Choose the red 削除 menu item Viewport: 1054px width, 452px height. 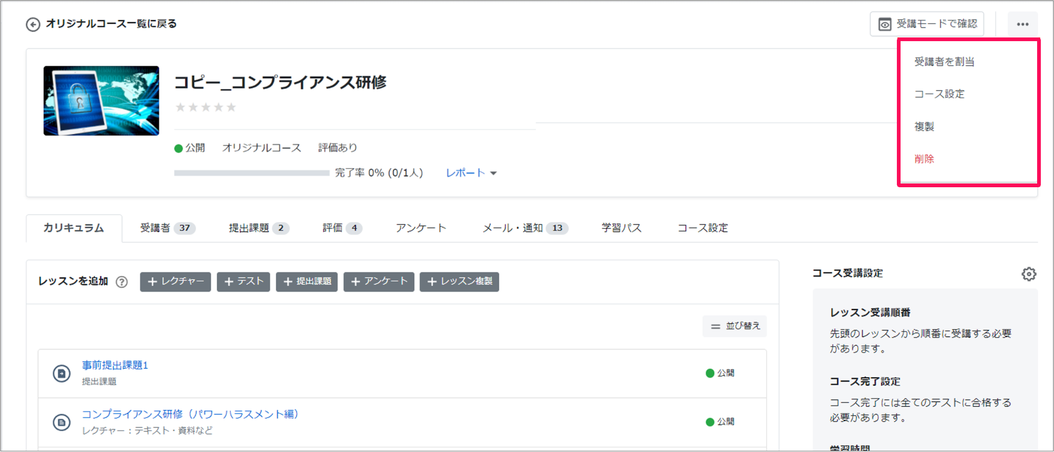pos(924,159)
